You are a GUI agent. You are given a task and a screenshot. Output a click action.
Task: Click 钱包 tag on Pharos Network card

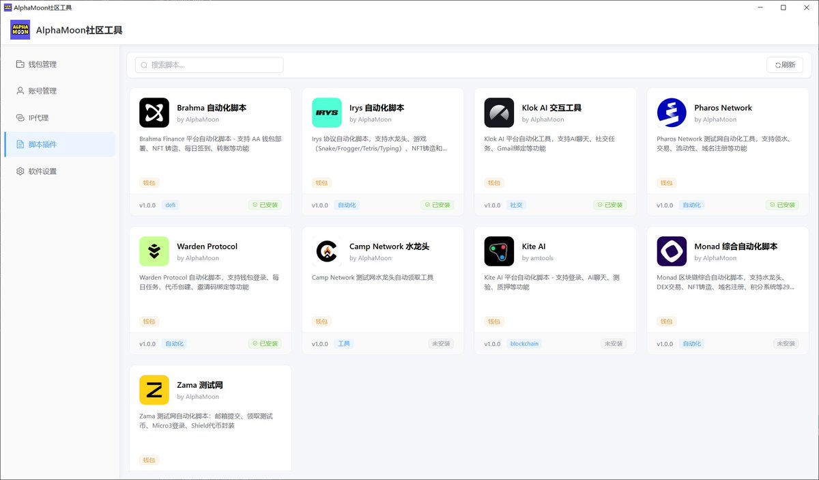pyautogui.click(x=667, y=183)
